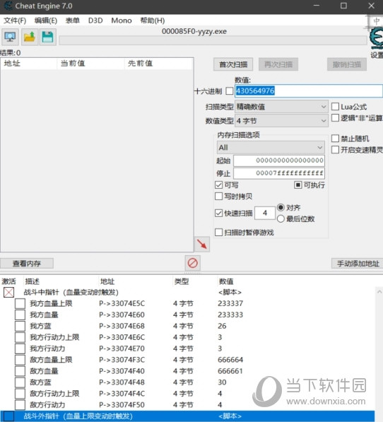Click the 撤销扫描 button
This screenshot has width=383, height=422.
pos(347,64)
